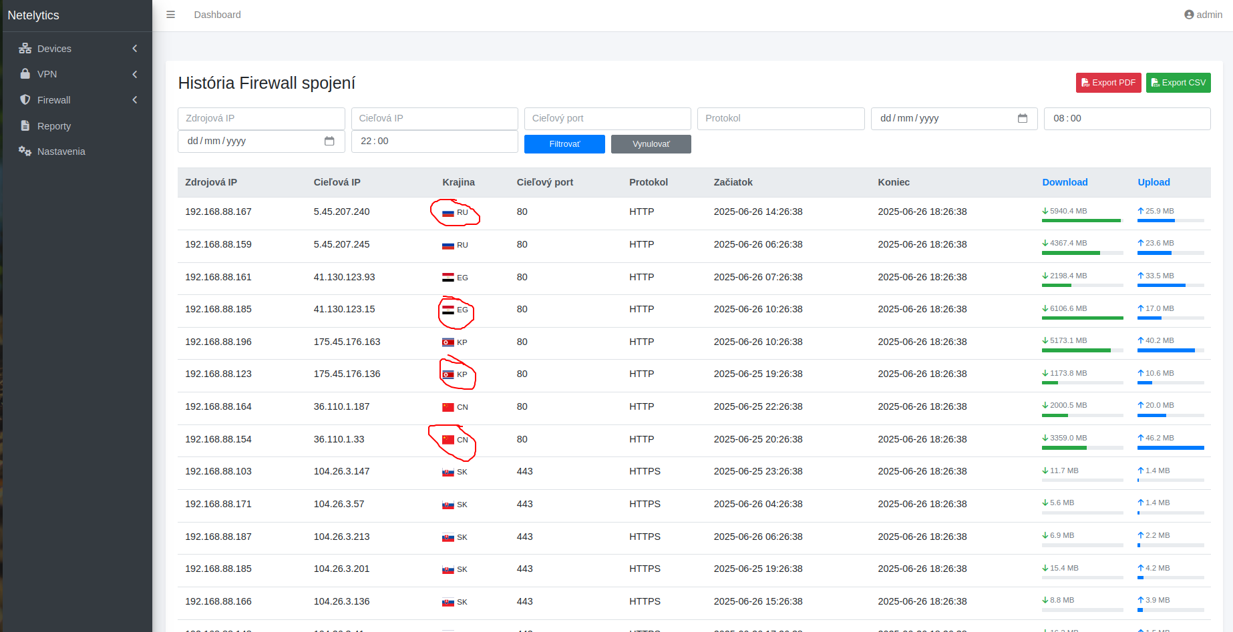This screenshot has width=1233, height=632.
Task: Click the admin user avatar icon
Action: pyautogui.click(x=1189, y=15)
